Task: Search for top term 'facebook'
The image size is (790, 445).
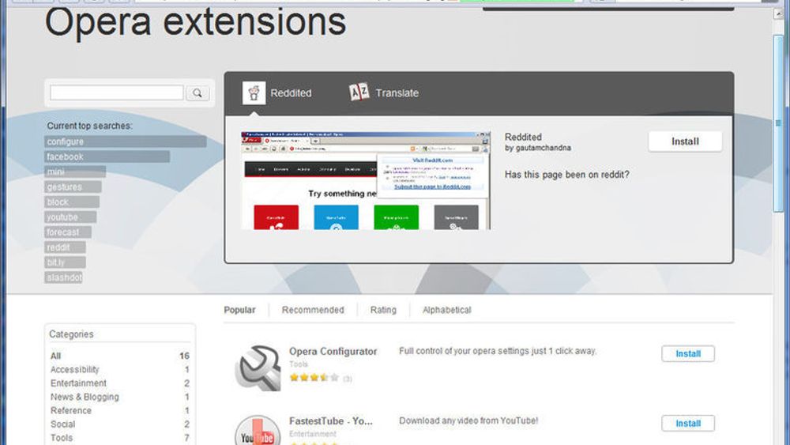Action: [107, 157]
